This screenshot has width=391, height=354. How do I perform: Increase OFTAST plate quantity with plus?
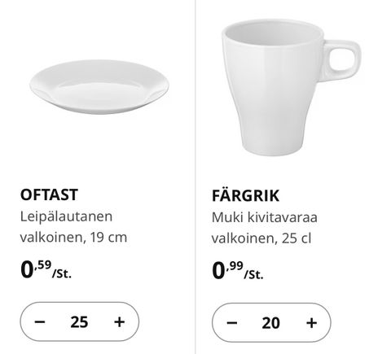[x=119, y=322]
